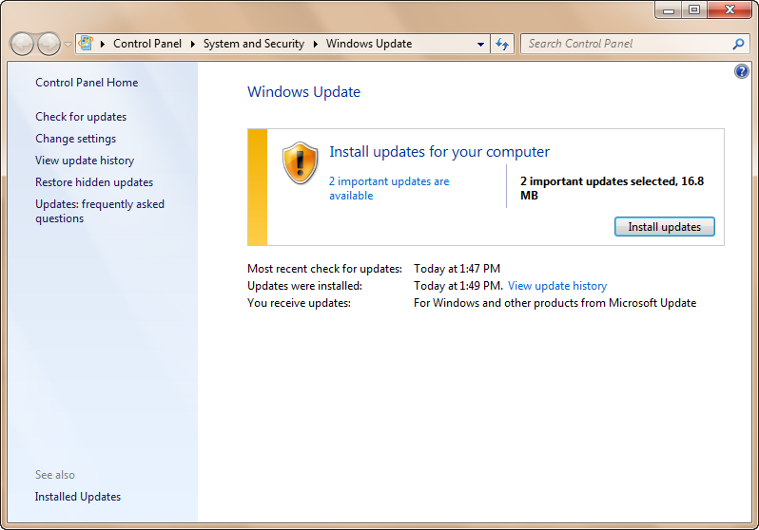This screenshot has height=530, width=759.
Task: Open Restore hidden updates link
Action: [94, 182]
